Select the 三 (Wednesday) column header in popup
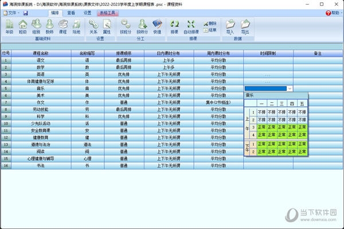 282,104
